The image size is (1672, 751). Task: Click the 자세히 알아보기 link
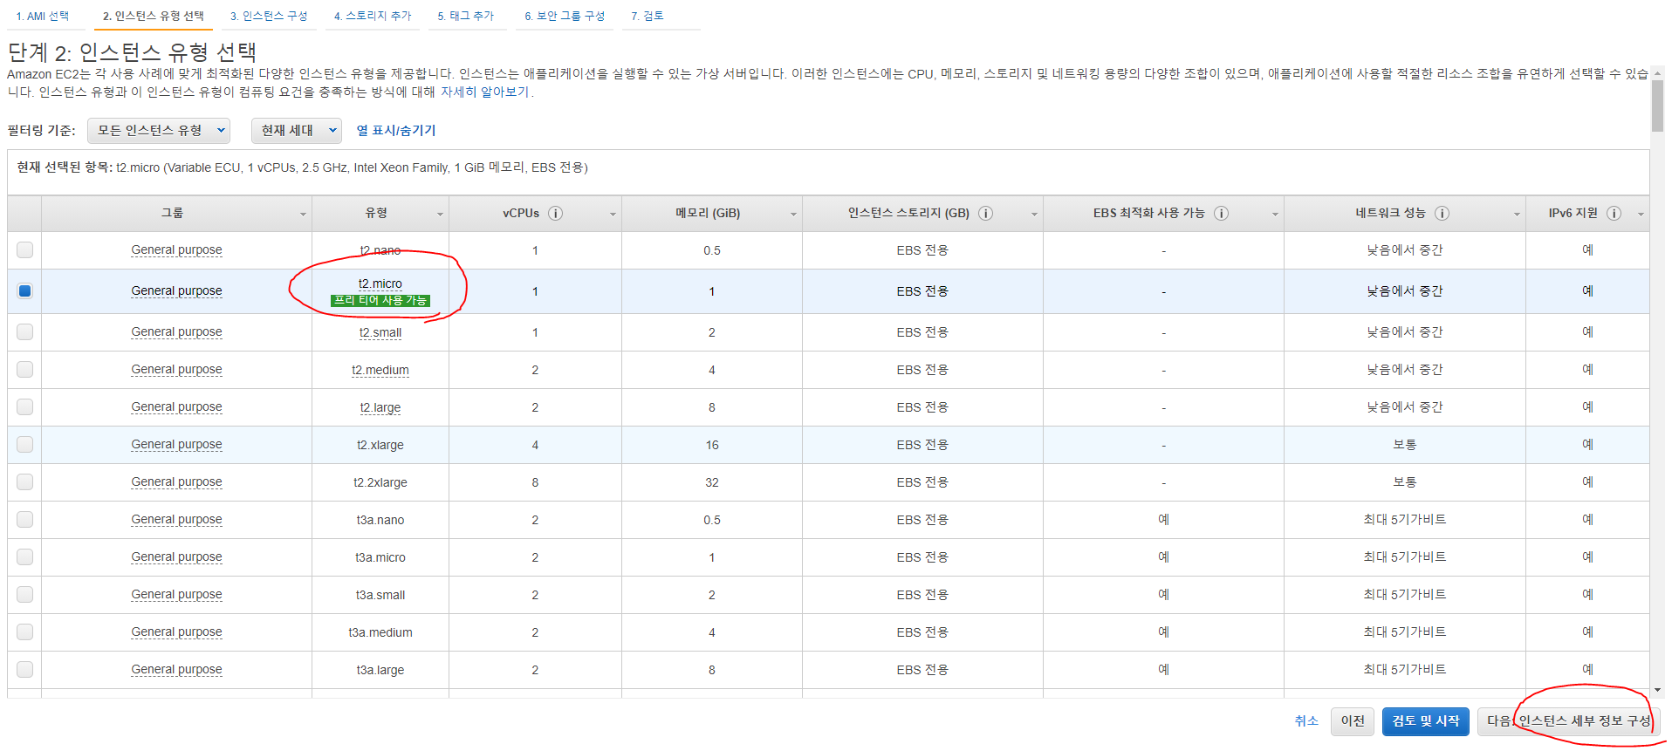click(485, 92)
